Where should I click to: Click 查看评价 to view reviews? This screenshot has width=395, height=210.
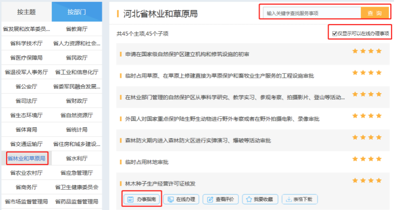click(221, 200)
